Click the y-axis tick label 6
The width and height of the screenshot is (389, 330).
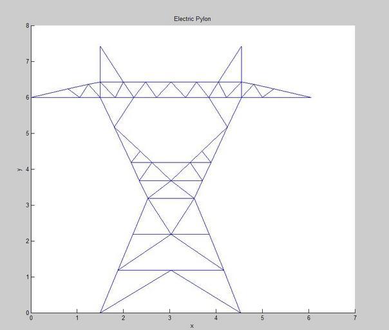[27, 97]
